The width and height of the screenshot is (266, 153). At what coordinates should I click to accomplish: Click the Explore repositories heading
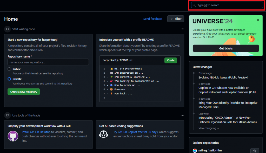(206, 143)
